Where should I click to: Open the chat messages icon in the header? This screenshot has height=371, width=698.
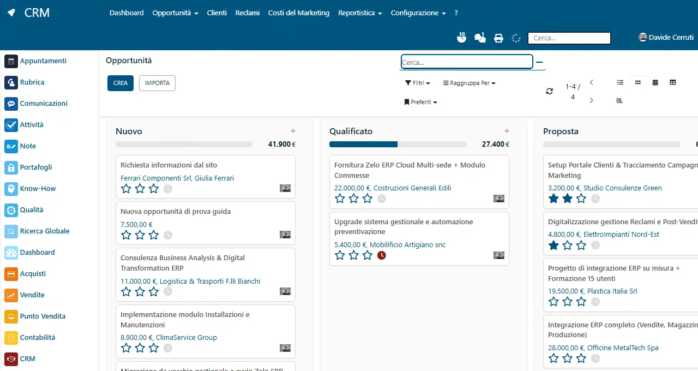coord(480,38)
